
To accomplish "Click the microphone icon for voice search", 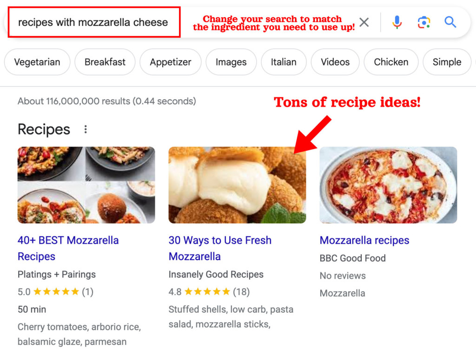I will click(397, 22).
